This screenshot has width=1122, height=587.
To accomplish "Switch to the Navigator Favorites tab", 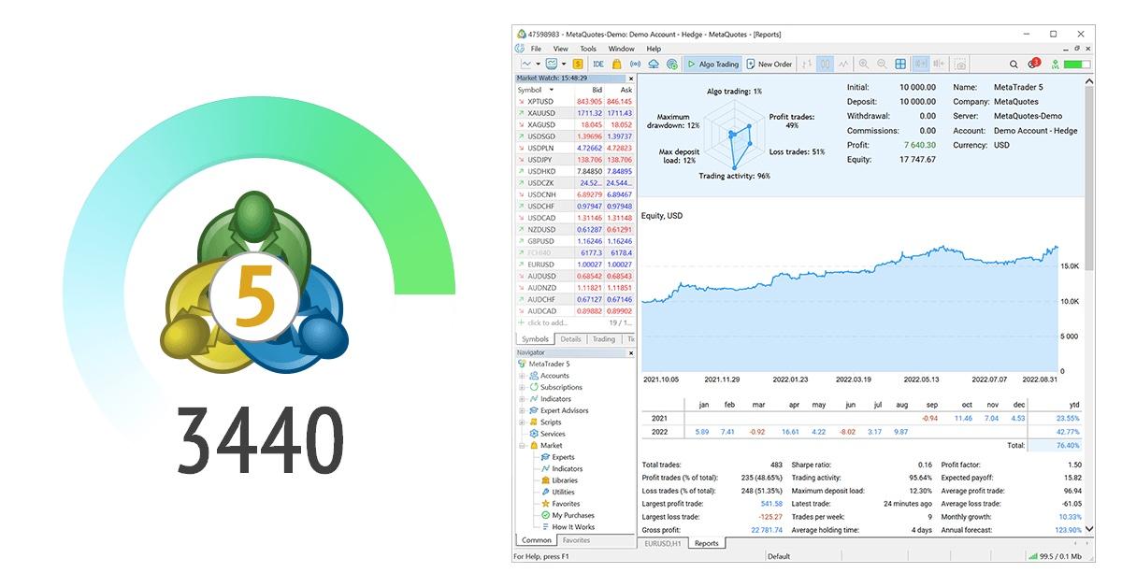I will coord(576,540).
